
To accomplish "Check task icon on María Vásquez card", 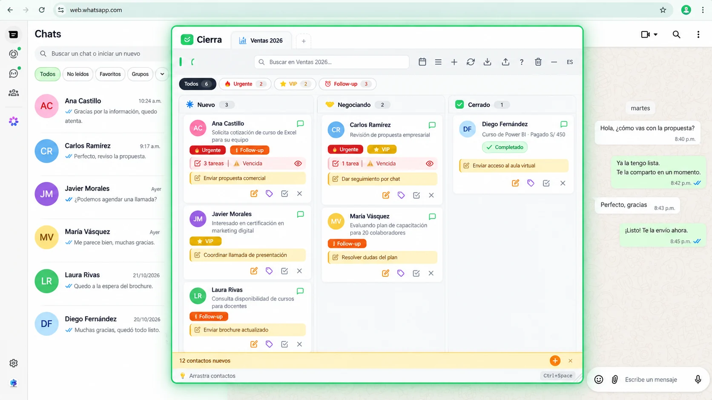I will point(416,273).
